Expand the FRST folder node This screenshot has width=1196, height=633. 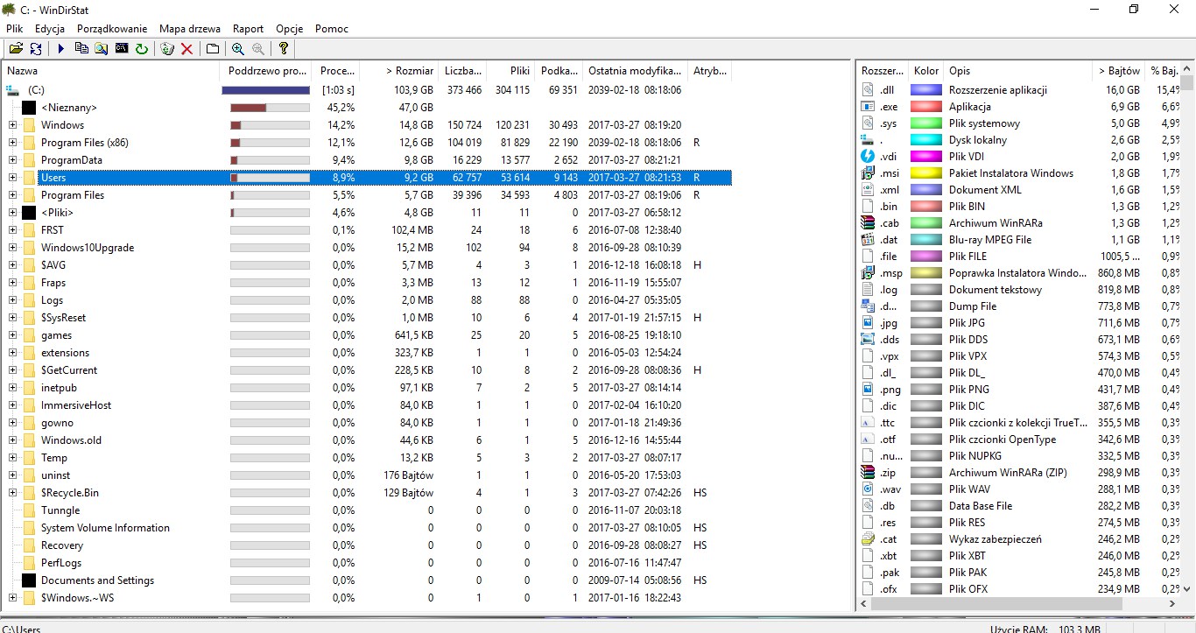point(12,230)
